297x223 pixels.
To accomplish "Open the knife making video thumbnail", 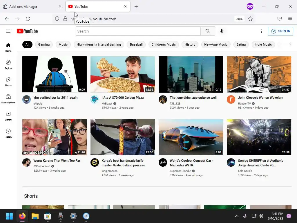I will point(123,137).
